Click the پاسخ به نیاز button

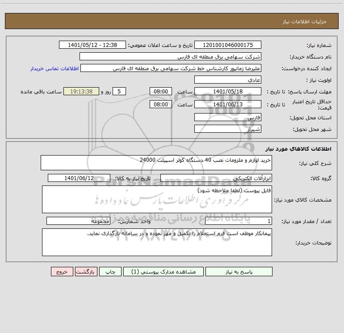click(239, 272)
